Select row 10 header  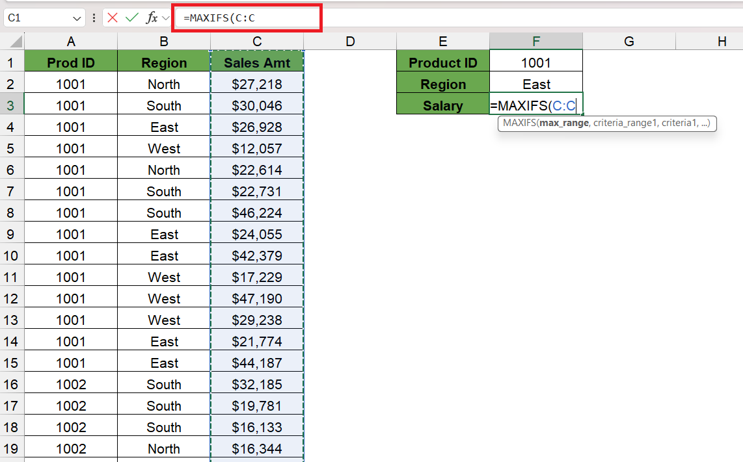(x=11, y=255)
